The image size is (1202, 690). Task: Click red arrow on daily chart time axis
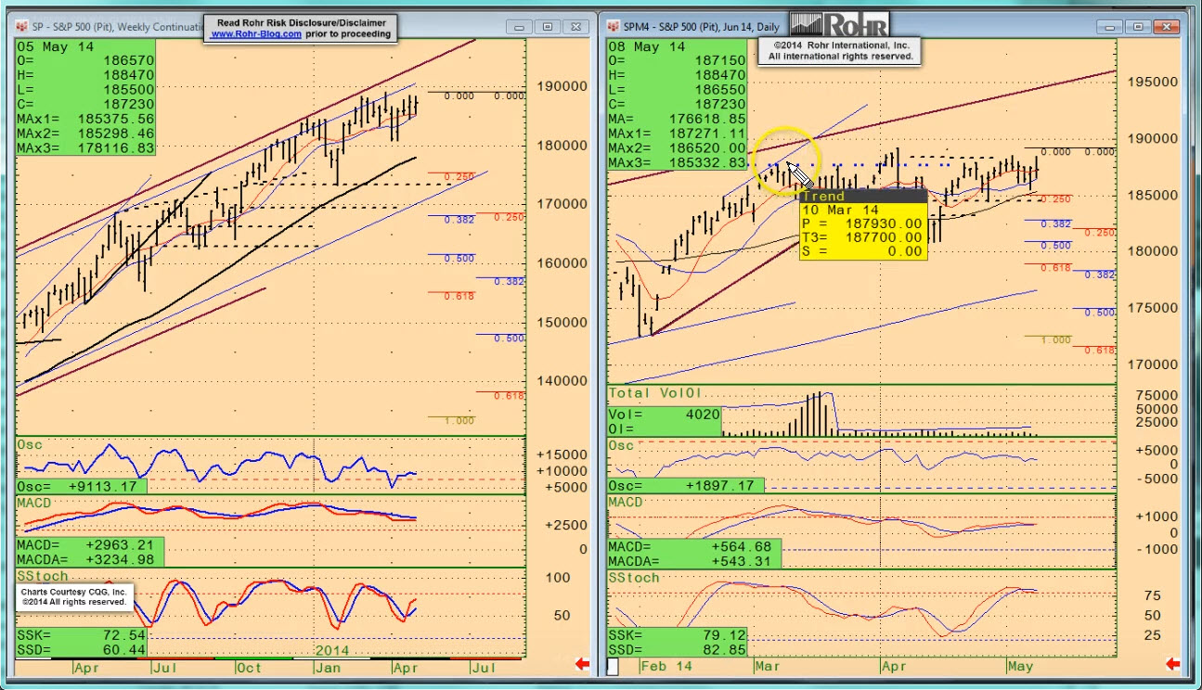[x=1172, y=664]
